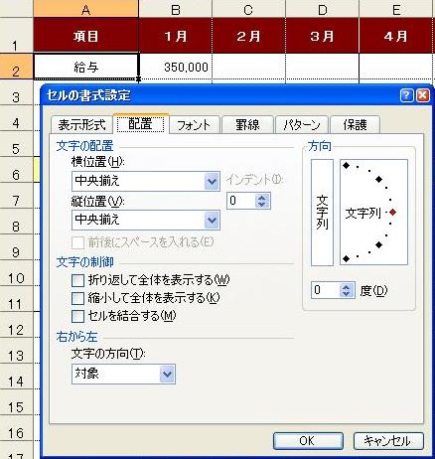Check 縮小して全体を表示する option

click(77, 298)
